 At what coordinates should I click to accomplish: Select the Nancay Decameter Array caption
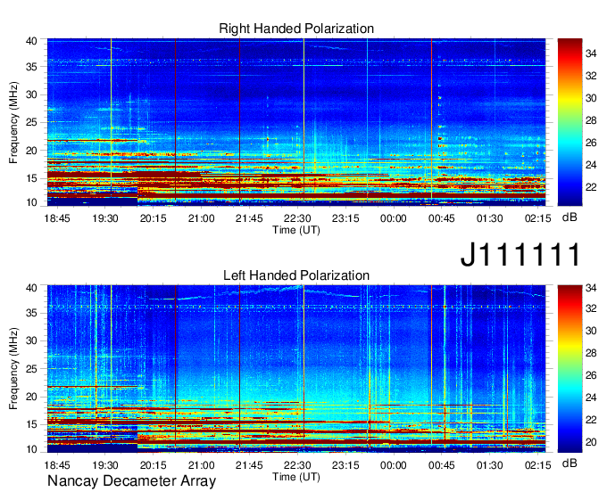point(131,481)
